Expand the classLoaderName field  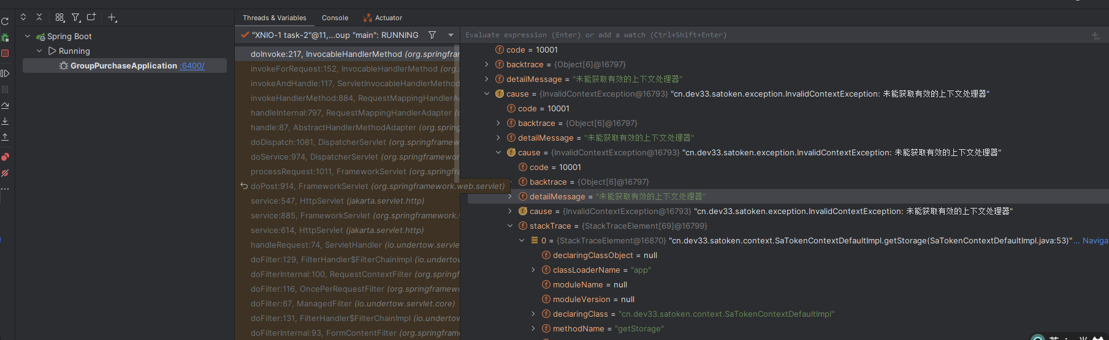point(533,270)
